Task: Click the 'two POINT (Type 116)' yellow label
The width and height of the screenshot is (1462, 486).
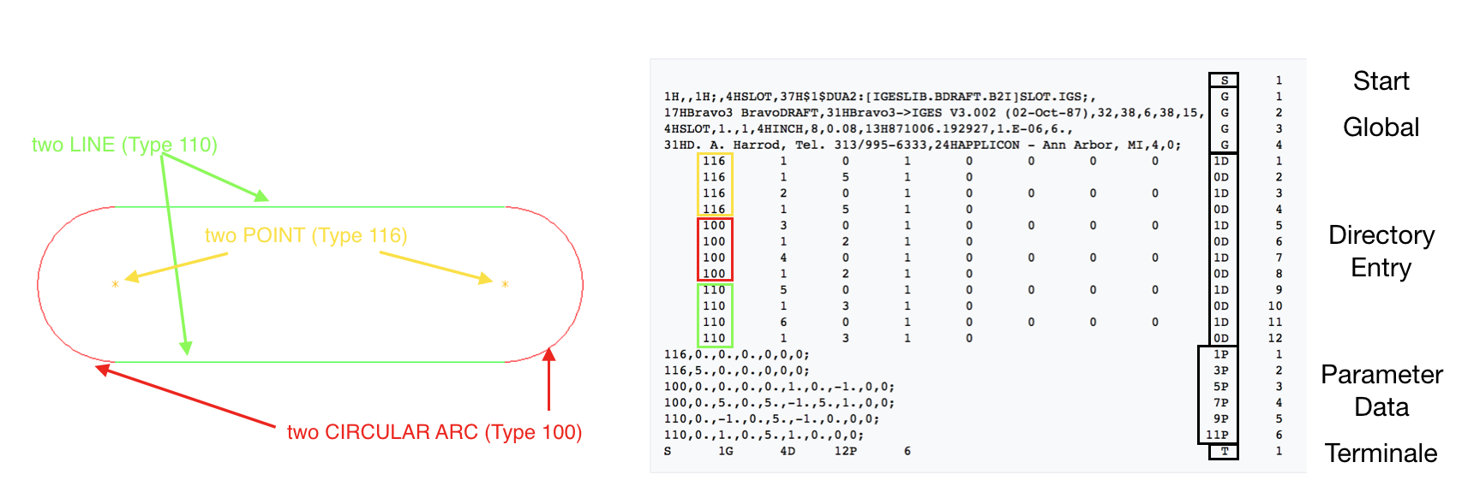Action: [x=306, y=235]
